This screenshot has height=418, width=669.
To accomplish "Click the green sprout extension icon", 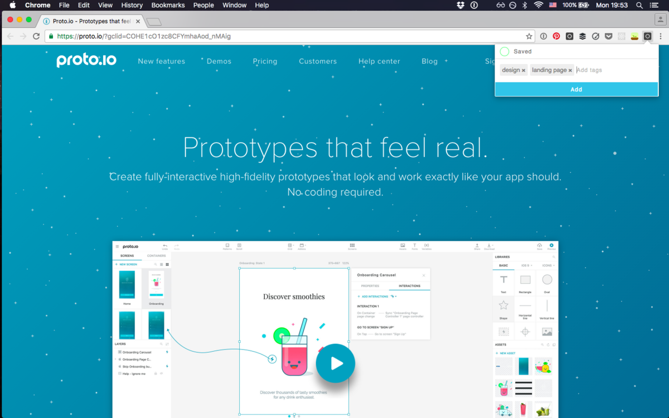I will point(634,36).
